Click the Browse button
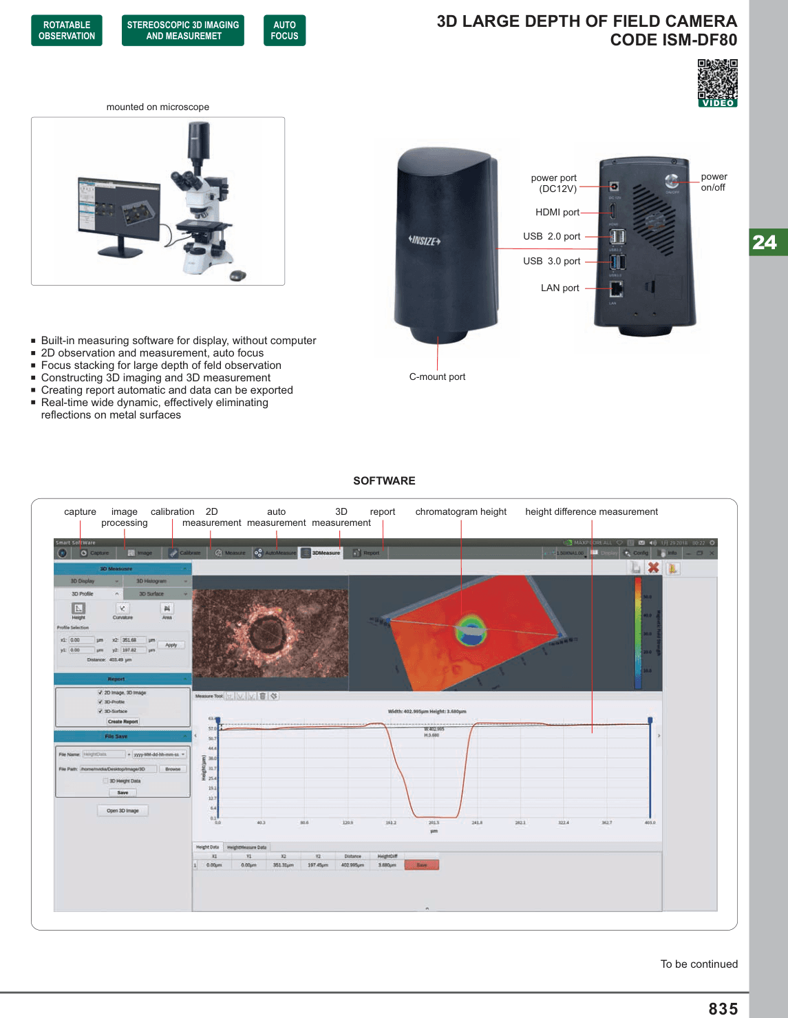 pyautogui.click(x=173, y=769)
